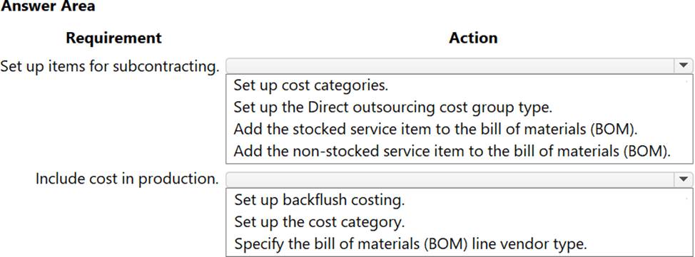This screenshot has height=257, width=695.
Task: Select 'Specify the BOM line vendor type' option
Action: pos(410,243)
